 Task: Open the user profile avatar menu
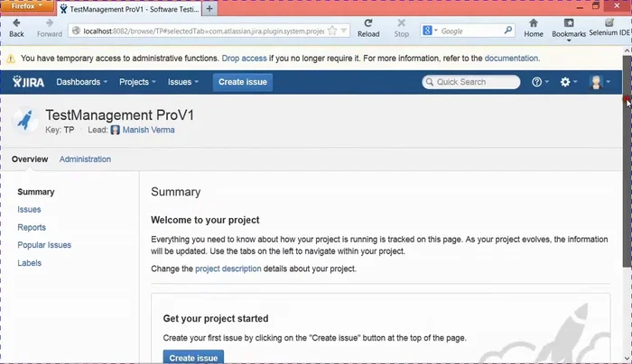tap(599, 82)
